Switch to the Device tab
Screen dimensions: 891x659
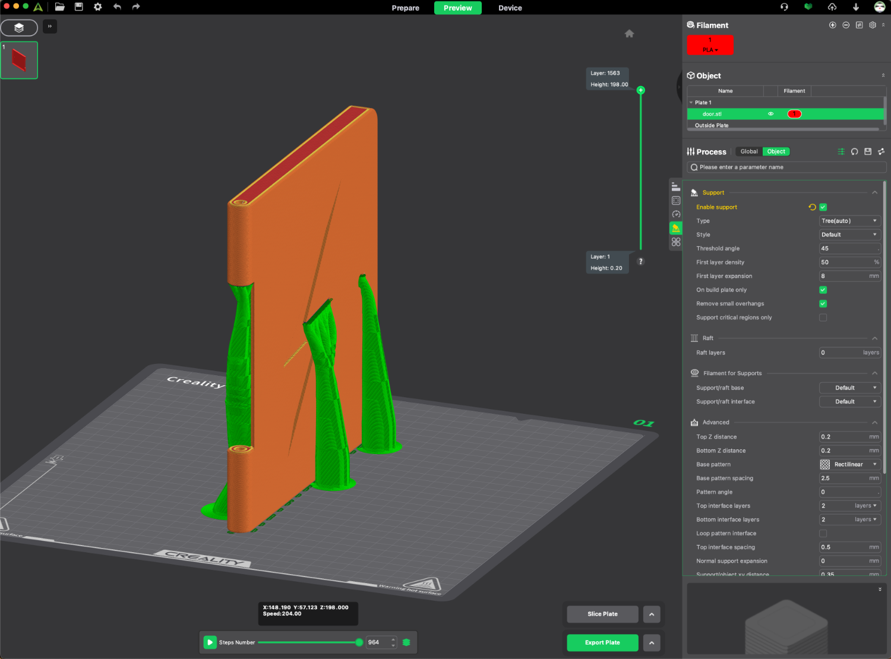pos(510,8)
